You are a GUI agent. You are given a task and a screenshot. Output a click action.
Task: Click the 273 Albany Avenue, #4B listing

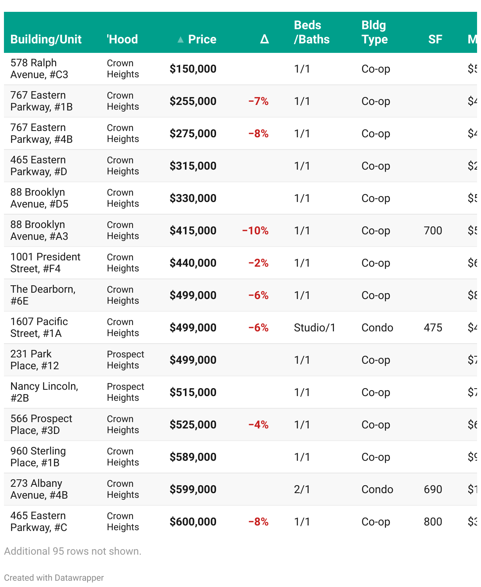click(x=39, y=489)
